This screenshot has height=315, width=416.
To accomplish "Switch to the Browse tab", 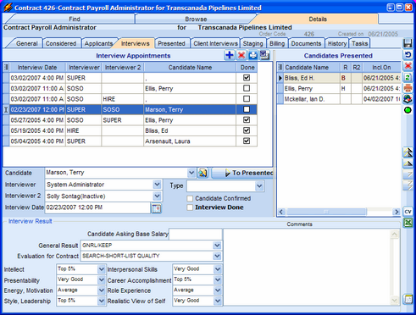I will [196, 19].
